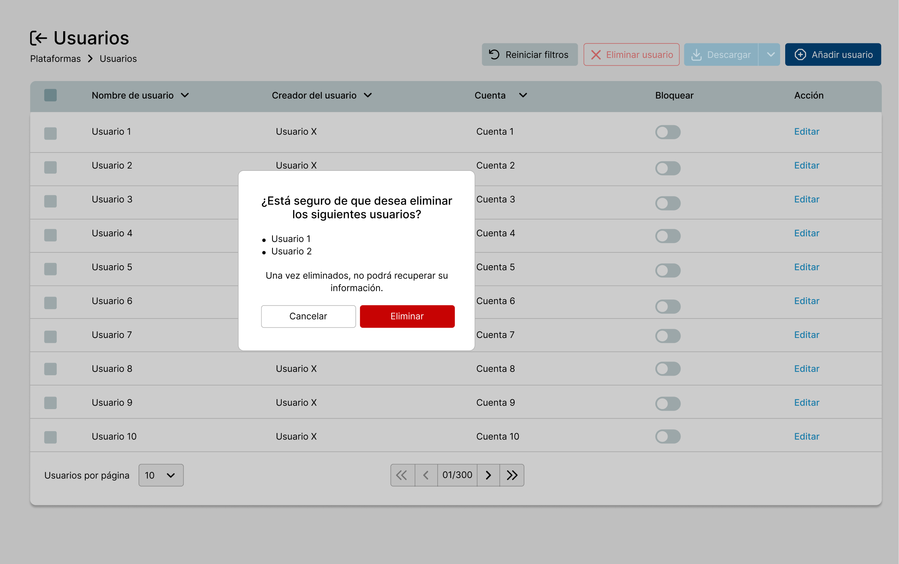Confirm deletion with the red Eliminar button
The width and height of the screenshot is (899, 564).
(x=407, y=316)
